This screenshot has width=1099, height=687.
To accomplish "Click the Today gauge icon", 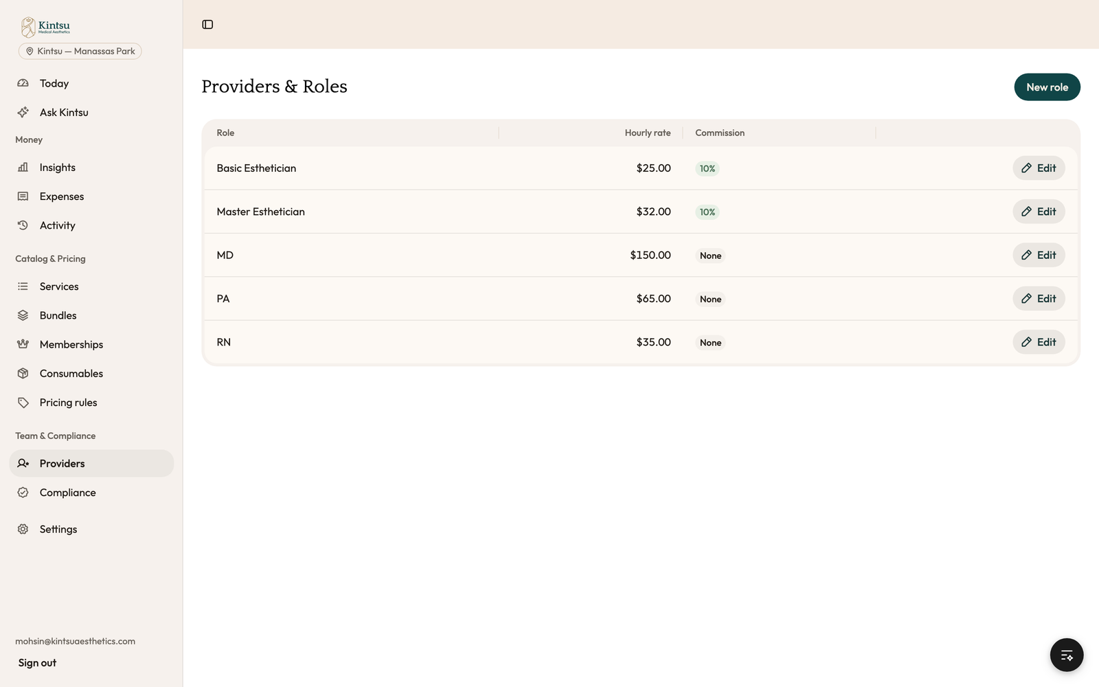I will tap(23, 83).
